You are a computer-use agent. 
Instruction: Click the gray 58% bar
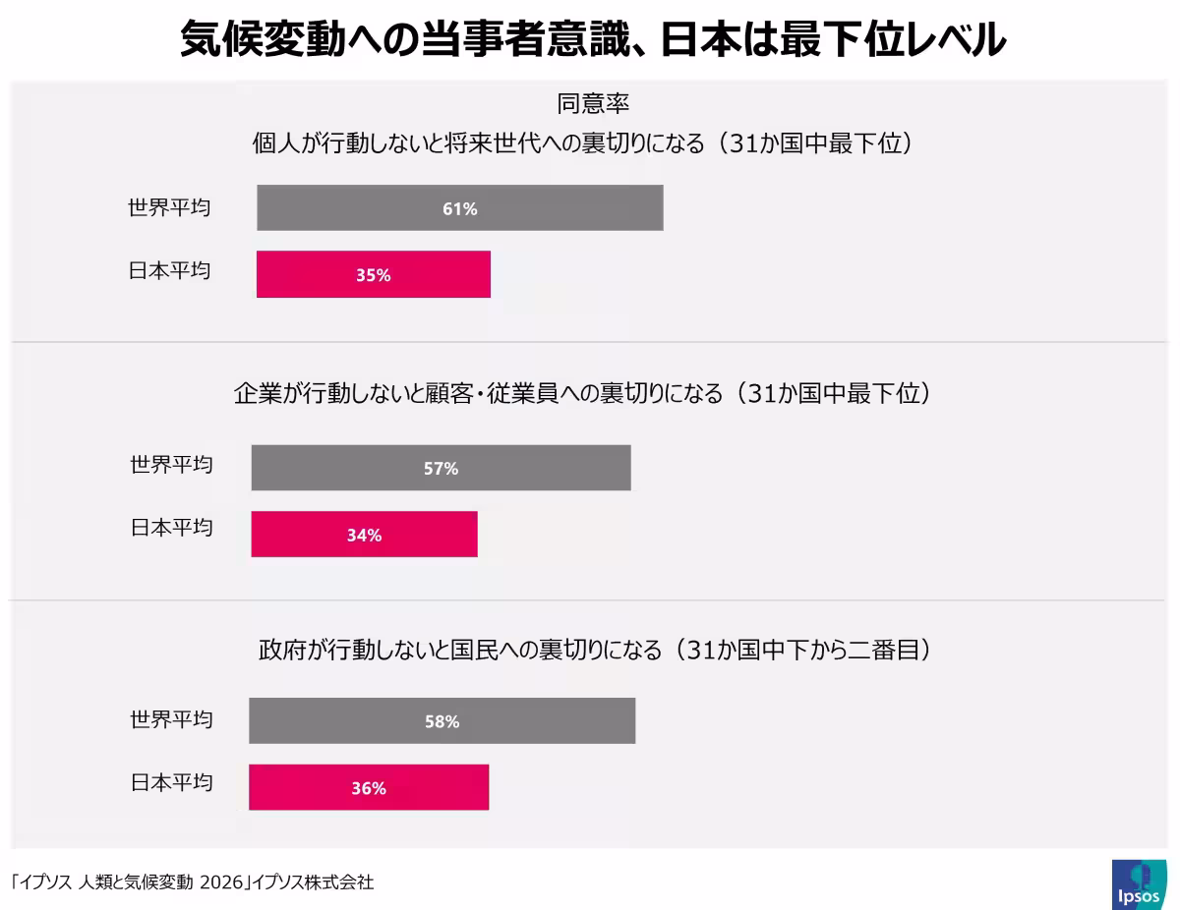click(442, 721)
